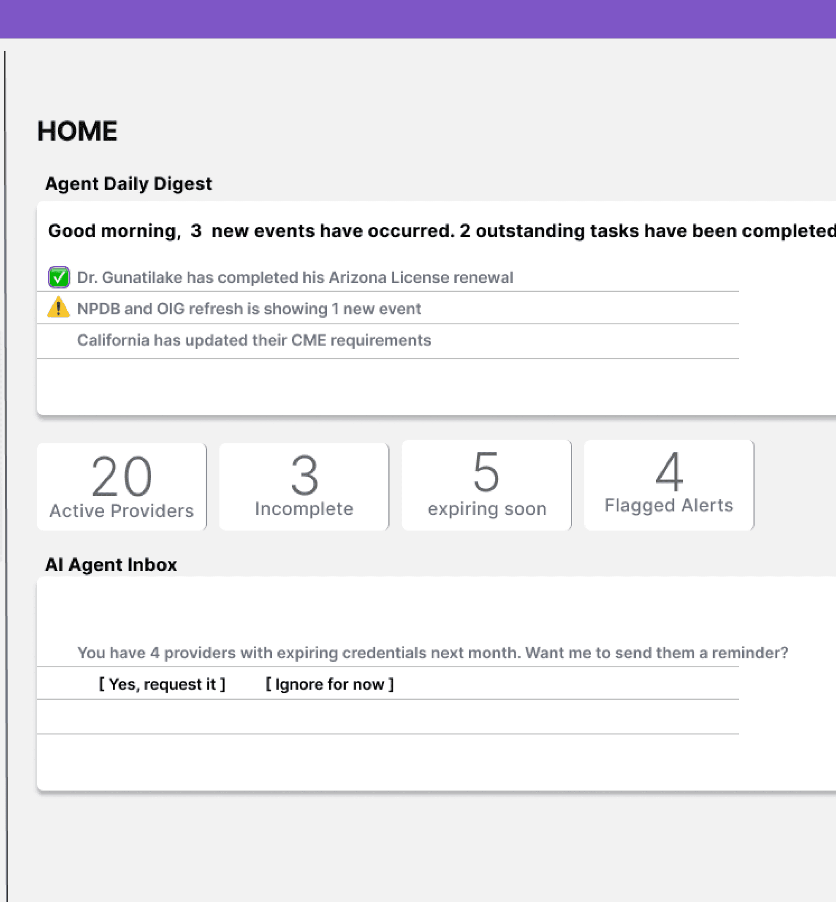Open the California CME requirements update
This screenshot has width=836, height=902.
(x=254, y=340)
